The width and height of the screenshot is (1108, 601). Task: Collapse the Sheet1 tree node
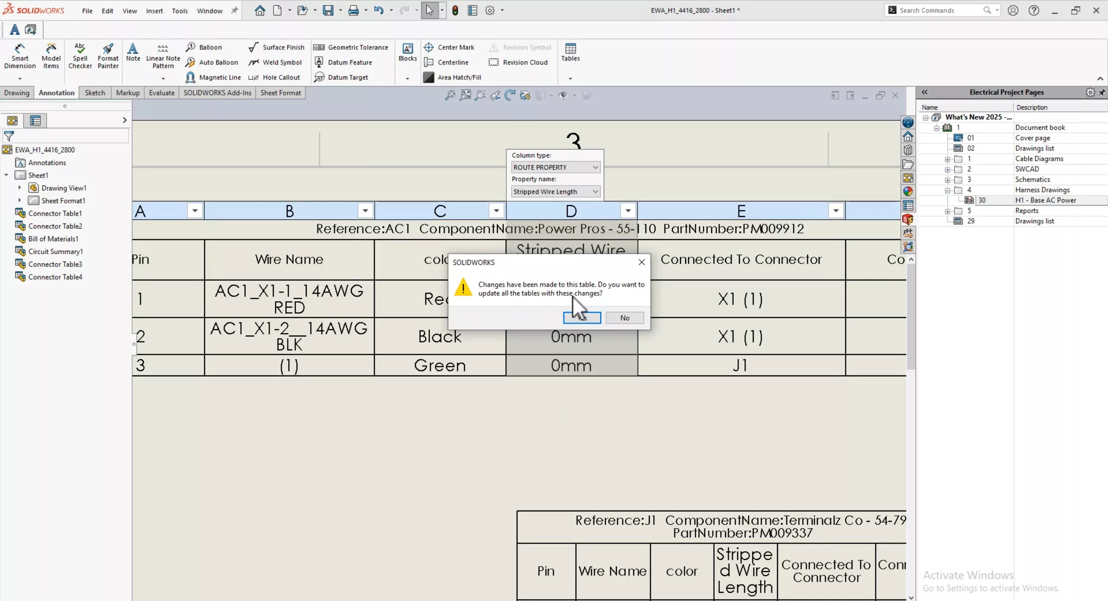(6, 175)
